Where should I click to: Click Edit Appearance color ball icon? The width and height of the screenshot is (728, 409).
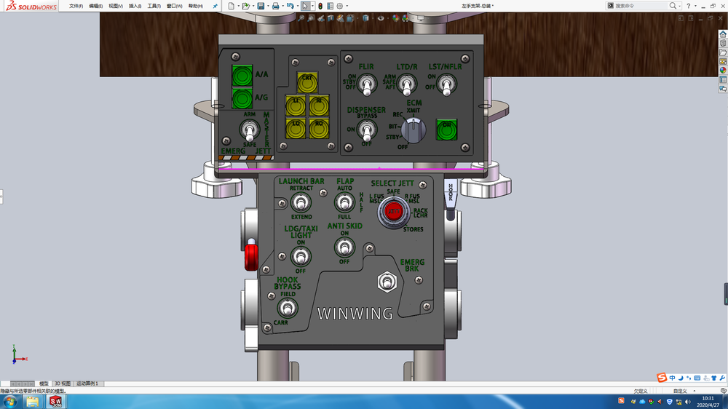coord(395,18)
